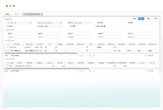Go to previous page in supplier table pager

point(72,56)
